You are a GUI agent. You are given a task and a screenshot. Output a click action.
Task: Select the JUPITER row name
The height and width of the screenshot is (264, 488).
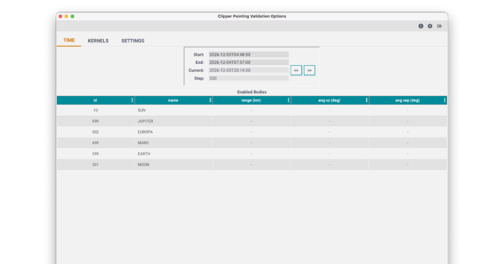coord(145,121)
